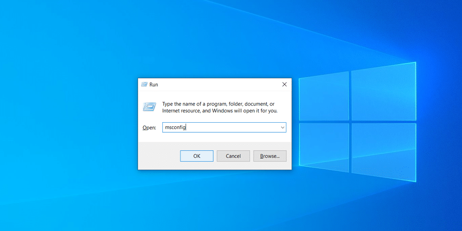Viewport: 462px width, 231px height.
Task: Open the Browse... file picker
Action: click(x=270, y=156)
